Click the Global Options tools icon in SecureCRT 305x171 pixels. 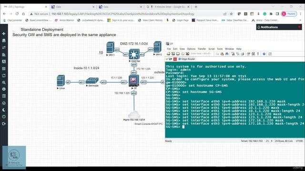(x=253, y=54)
